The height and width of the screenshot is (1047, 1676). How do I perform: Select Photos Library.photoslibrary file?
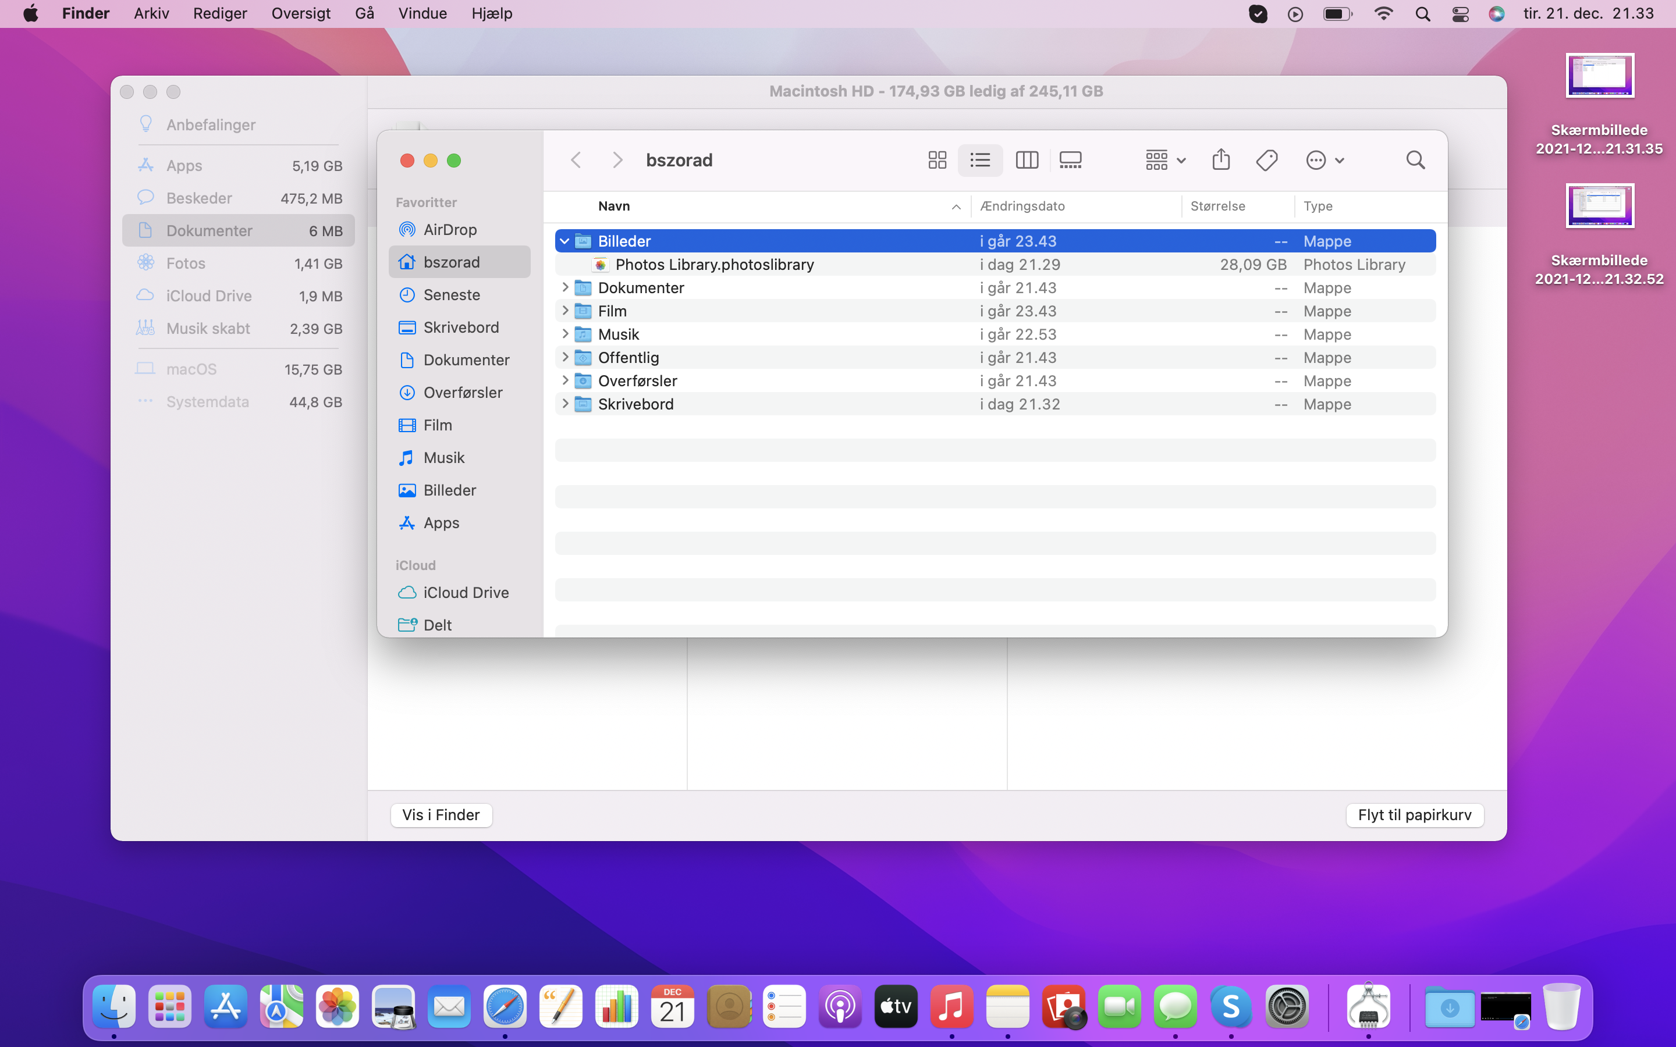[714, 265]
